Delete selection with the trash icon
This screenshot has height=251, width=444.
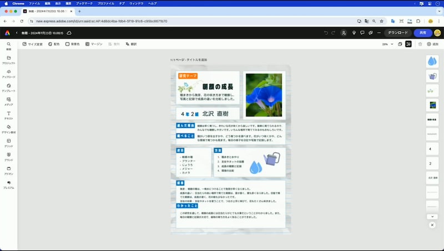click(x=420, y=44)
